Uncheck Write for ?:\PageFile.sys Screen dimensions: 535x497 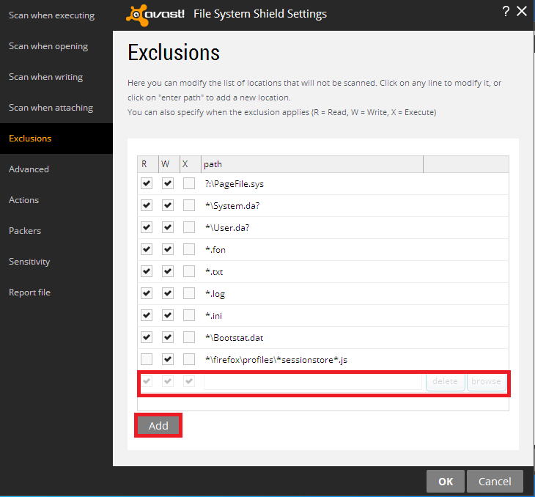[168, 183]
